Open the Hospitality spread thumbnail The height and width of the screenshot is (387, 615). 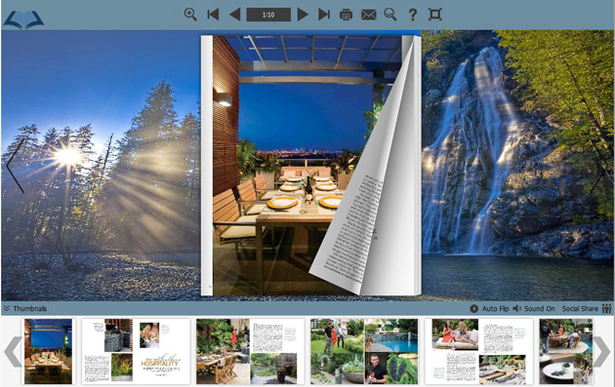pos(136,351)
